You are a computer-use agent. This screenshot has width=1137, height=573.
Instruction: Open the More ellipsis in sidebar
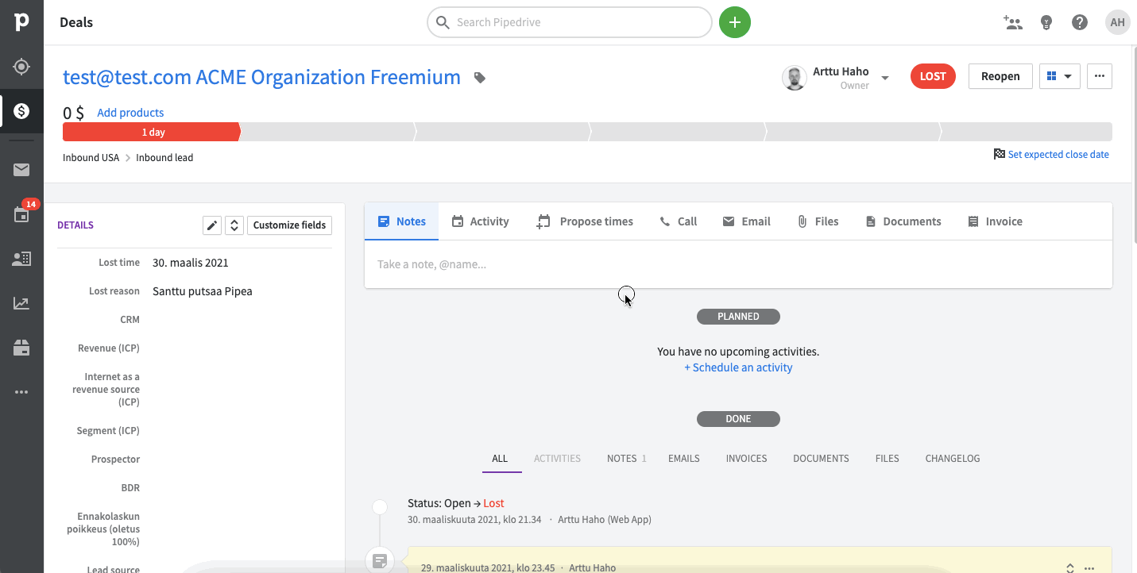point(21,392)
